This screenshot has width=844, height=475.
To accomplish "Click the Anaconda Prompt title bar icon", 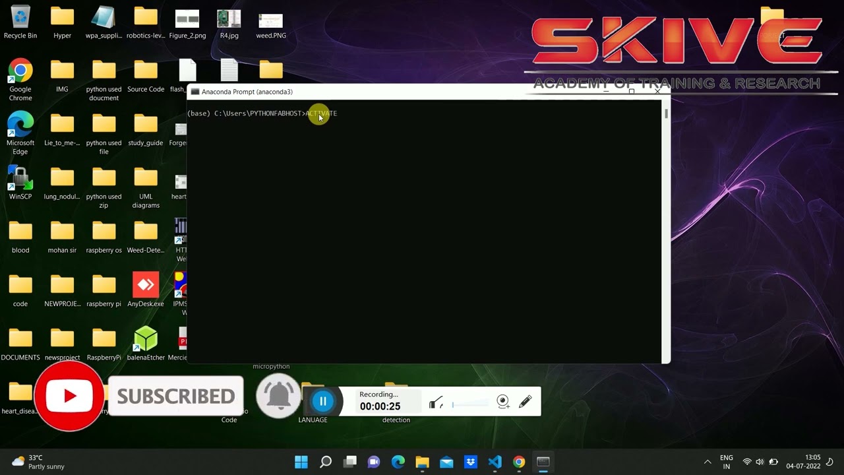I will (195, 92).
